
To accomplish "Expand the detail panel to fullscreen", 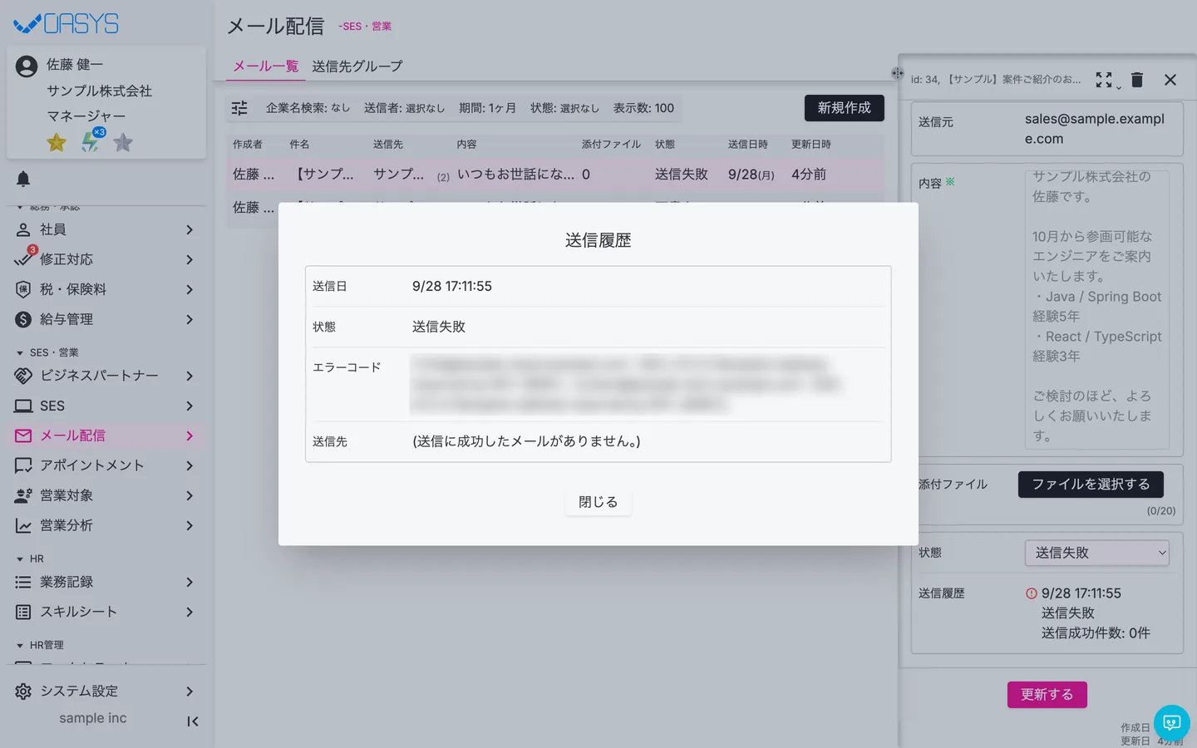I will 1104,80.
